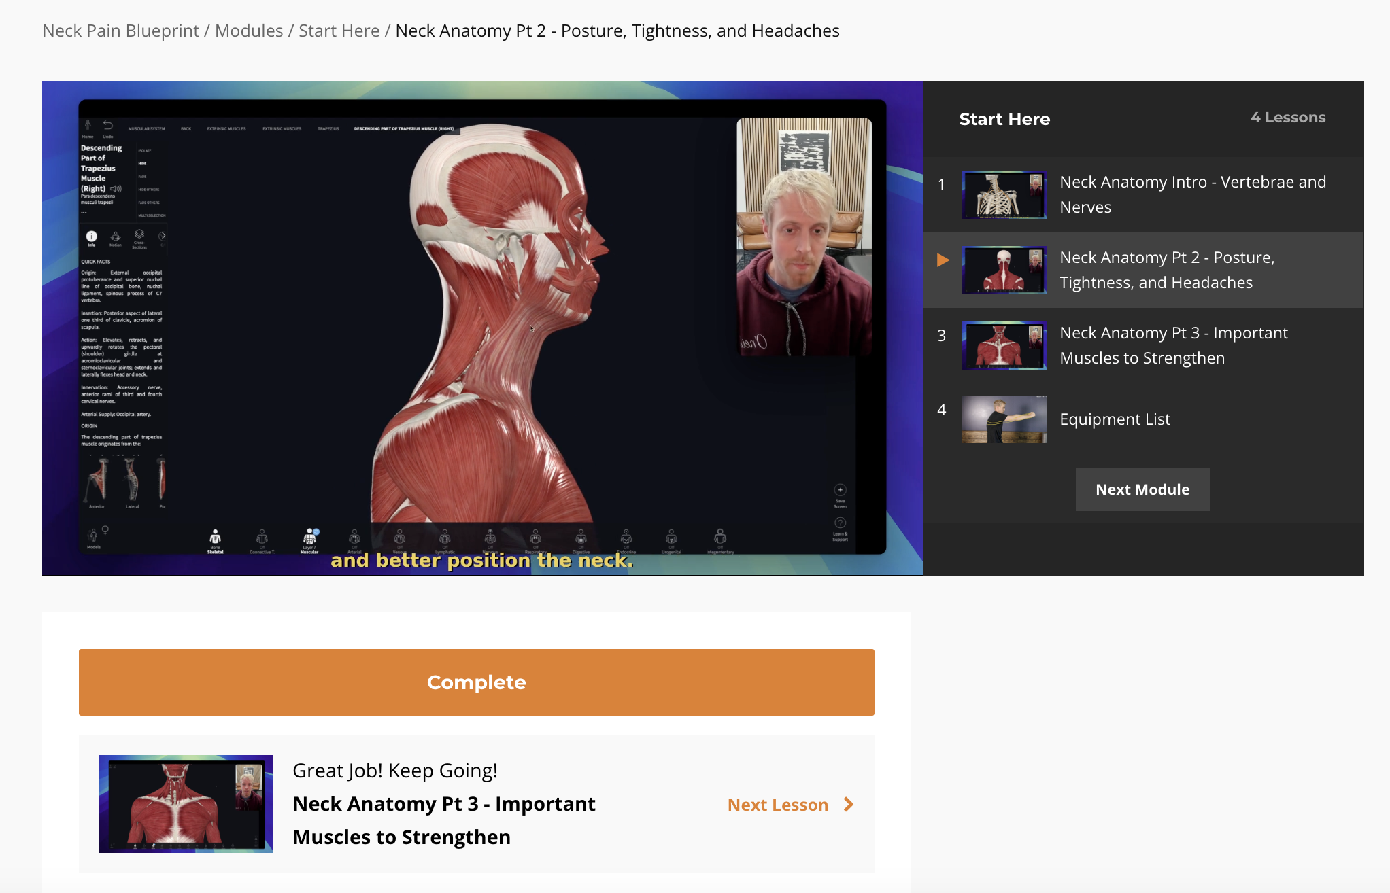This screenshot has height=893, width=1390.
Task: Click the Next Module button
Action: tap(1142, 489)
